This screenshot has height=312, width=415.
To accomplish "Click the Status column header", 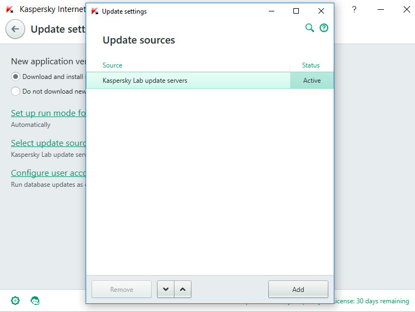I will coord(311,65).
